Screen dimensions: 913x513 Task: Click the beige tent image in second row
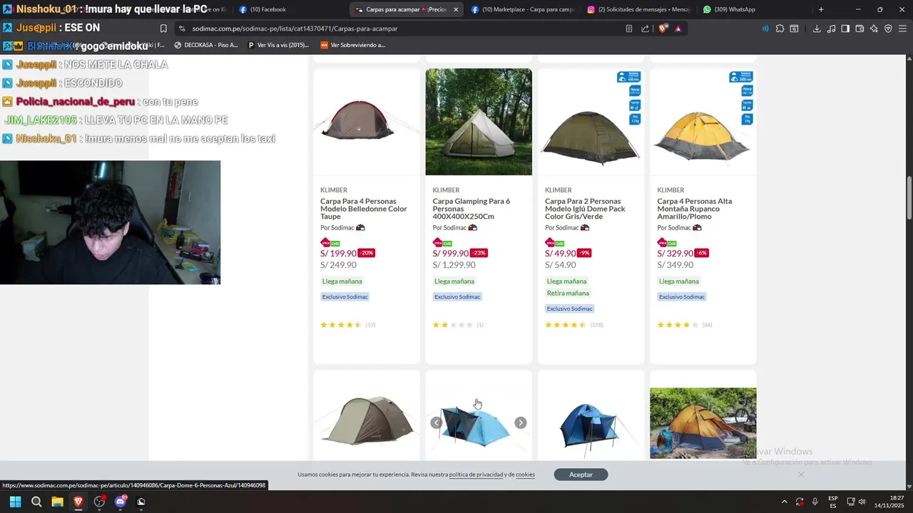(367, 420)
